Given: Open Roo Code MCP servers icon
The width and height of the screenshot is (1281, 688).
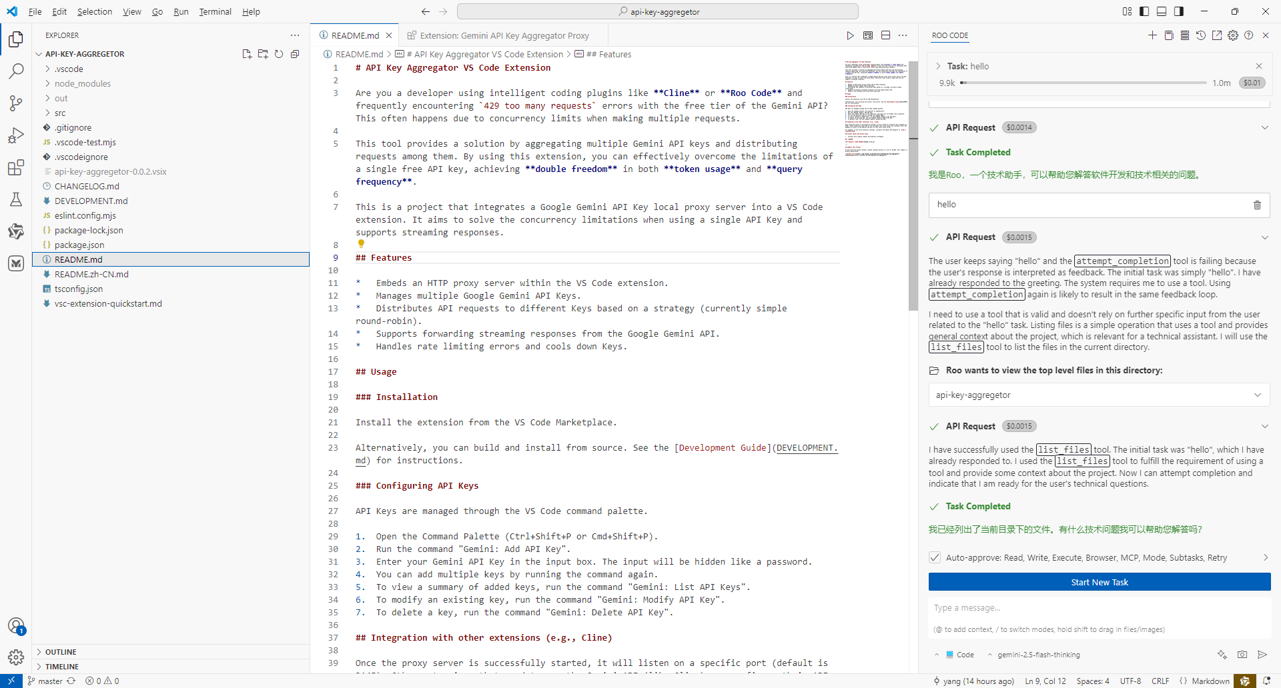Looking at the screenshot, I should [x=1185, y=35].
